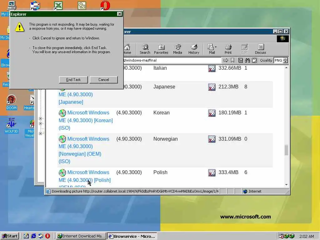Viewport: 320px width, 240px height.
Task: Click the Internet zone status indicator
Action: tap(252, 191)
